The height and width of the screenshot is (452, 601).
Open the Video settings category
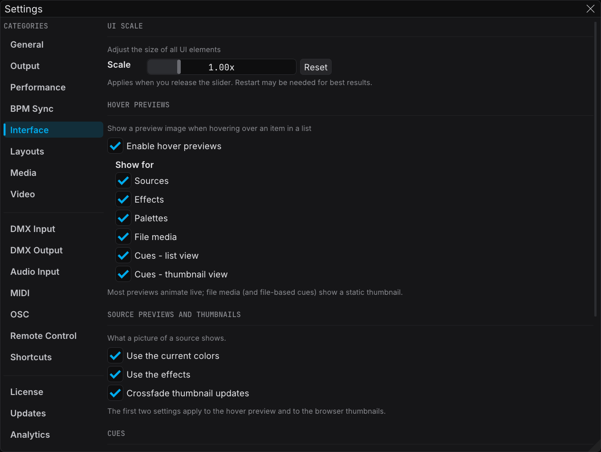53,194
